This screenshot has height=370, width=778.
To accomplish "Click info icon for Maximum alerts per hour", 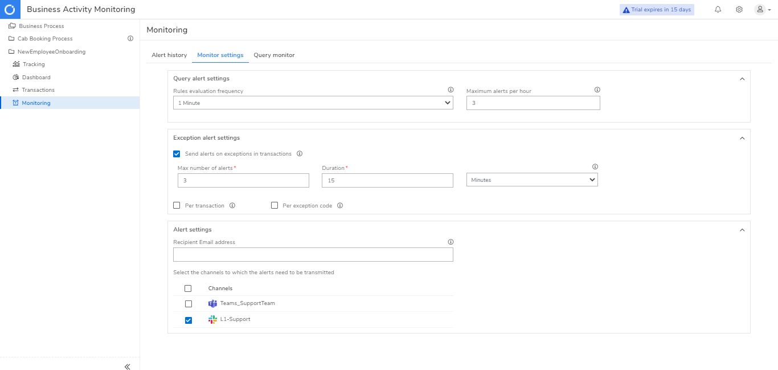I will [597, 90].
